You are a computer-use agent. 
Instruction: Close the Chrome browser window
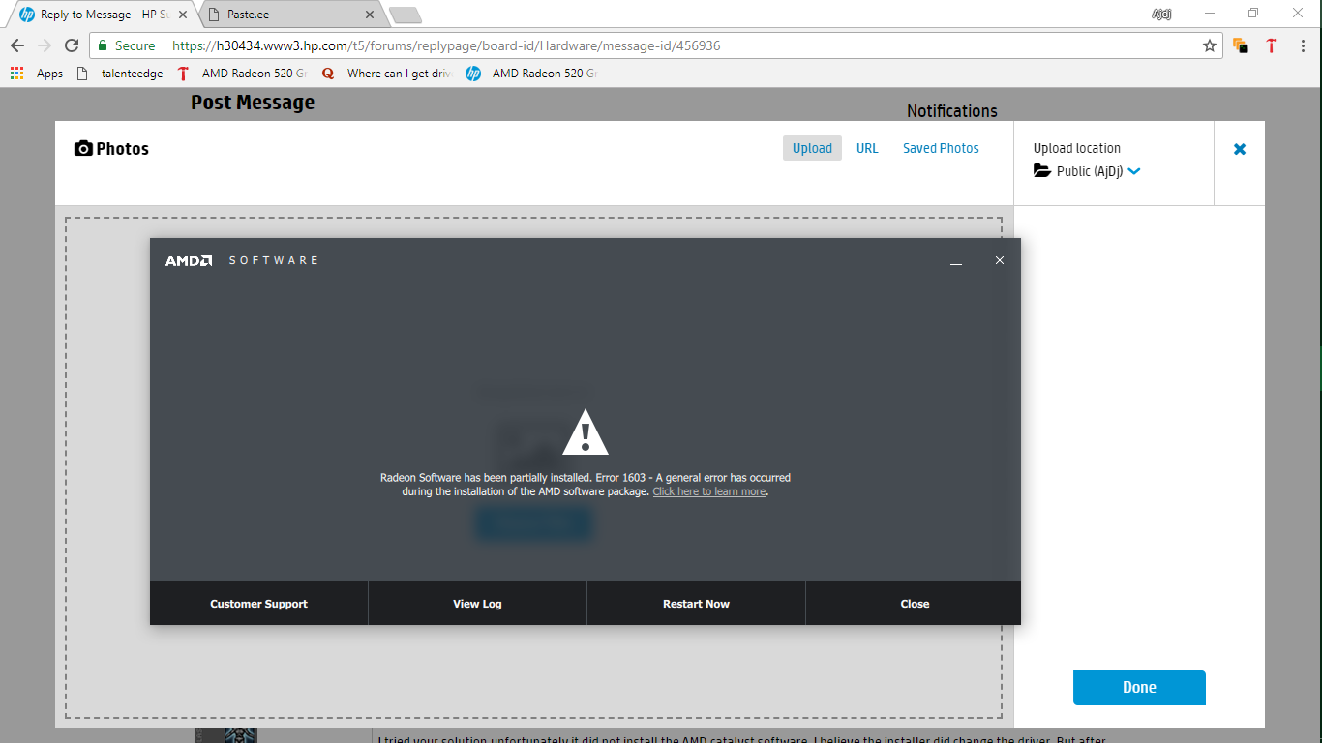point(1298,14)
